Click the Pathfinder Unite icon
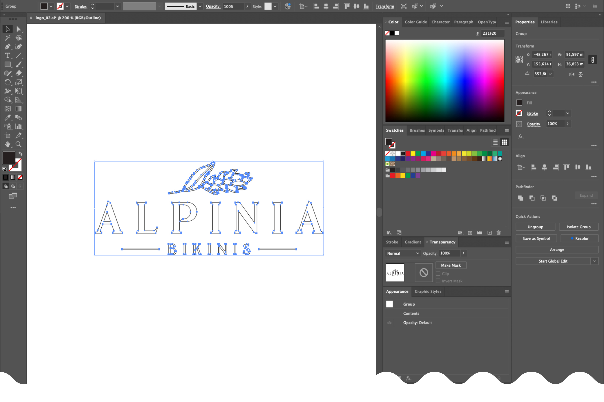604x402 pixels. 520,198
